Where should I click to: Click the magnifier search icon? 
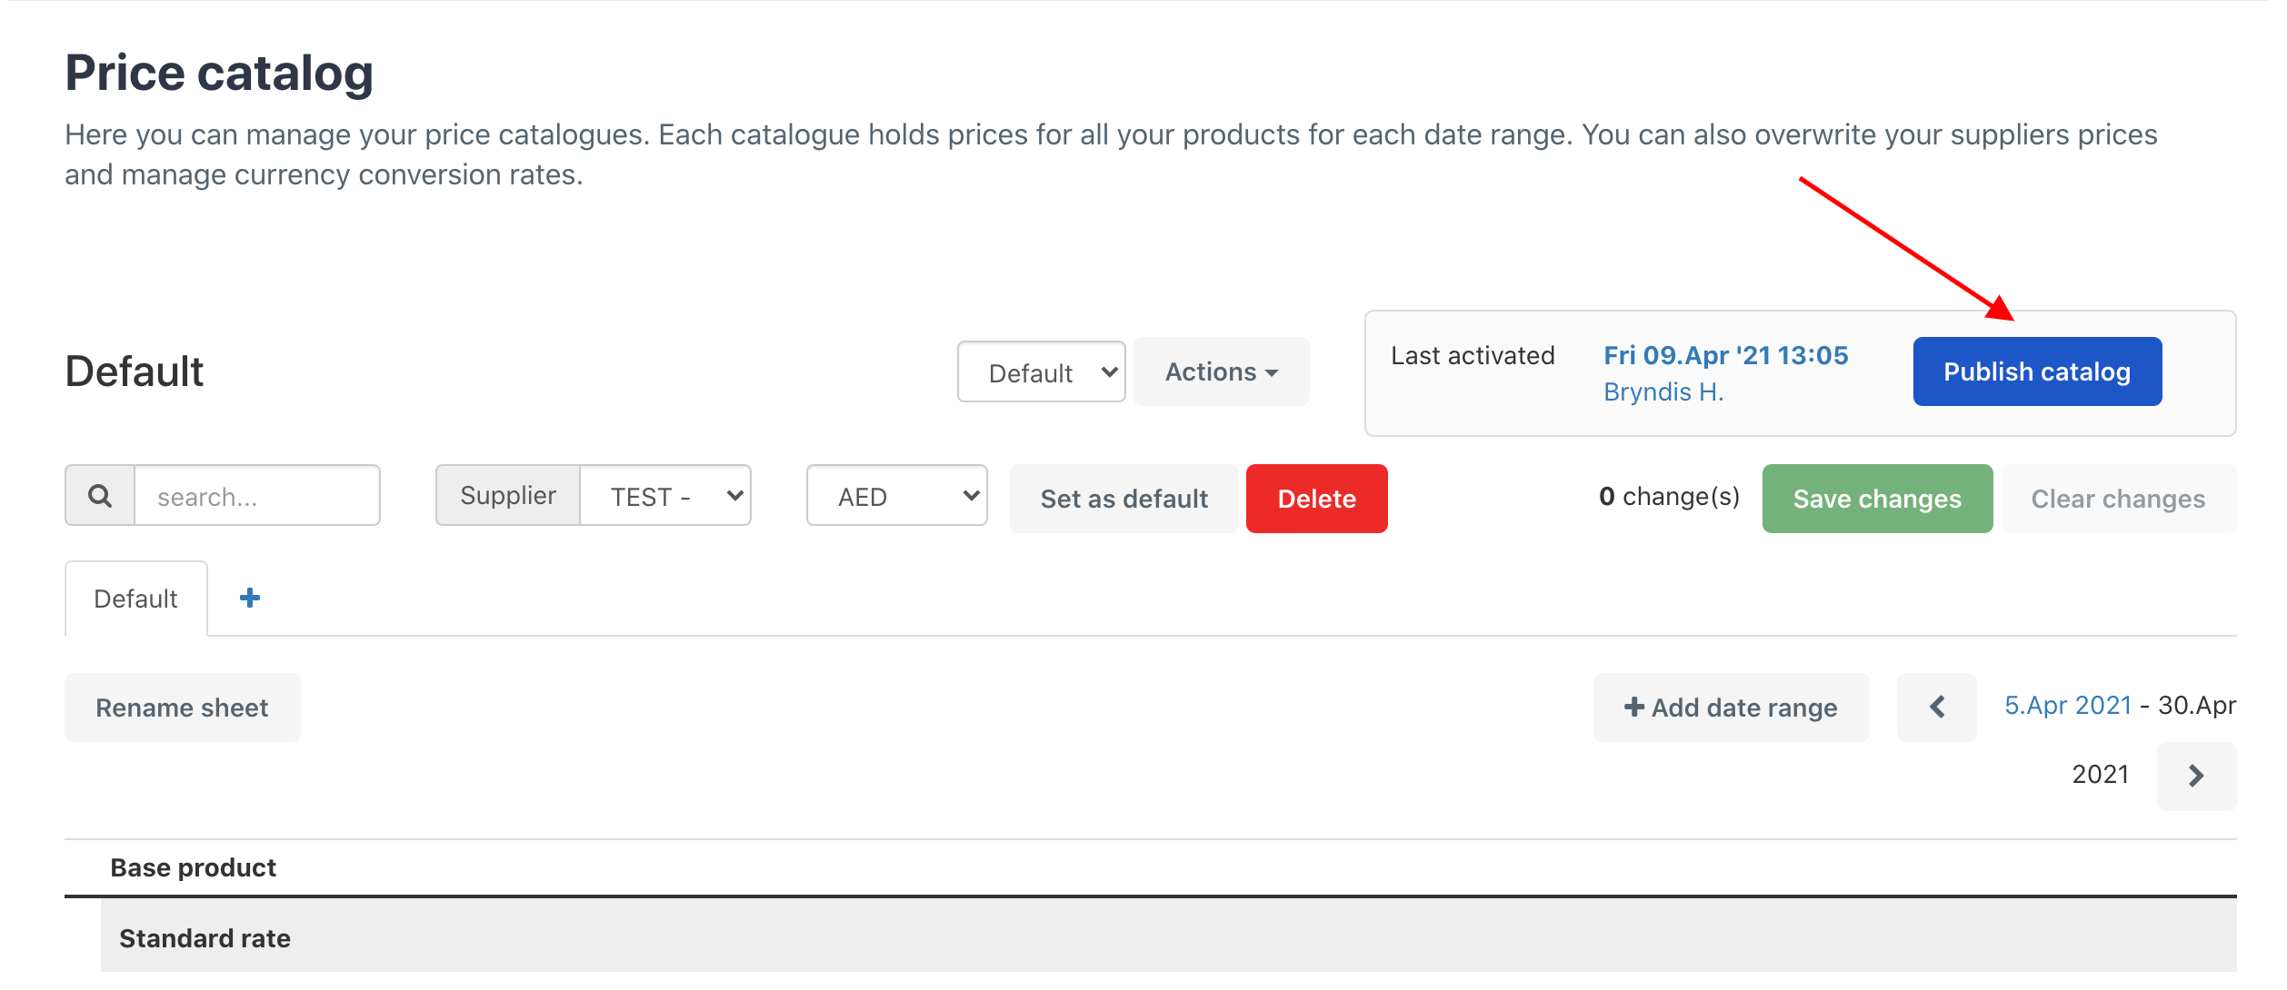(100, 496)
